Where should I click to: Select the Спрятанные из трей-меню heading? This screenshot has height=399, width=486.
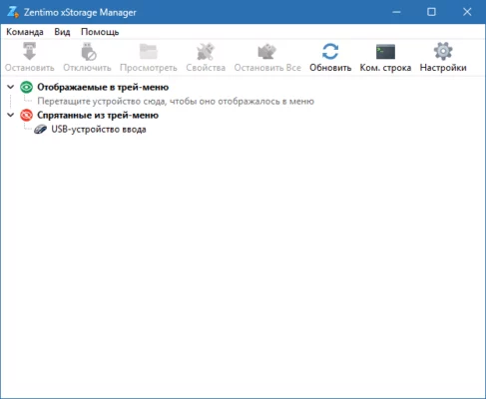click(x=98, y=115)
